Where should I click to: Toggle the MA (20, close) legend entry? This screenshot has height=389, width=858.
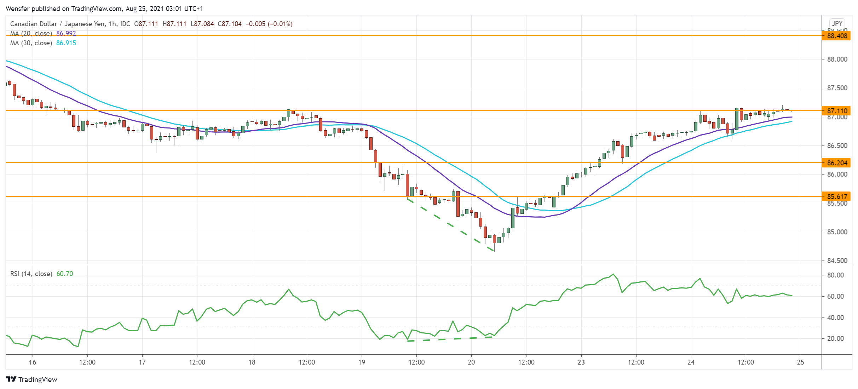pyautogui.click(x=31, y=33)
